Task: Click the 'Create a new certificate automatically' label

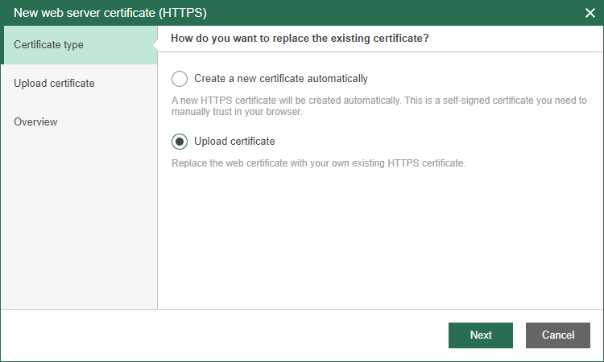Action: point(281,79)
